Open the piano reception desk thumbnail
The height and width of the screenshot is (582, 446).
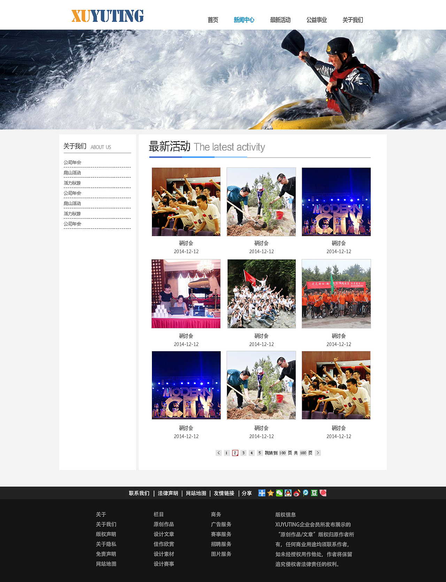186,294
